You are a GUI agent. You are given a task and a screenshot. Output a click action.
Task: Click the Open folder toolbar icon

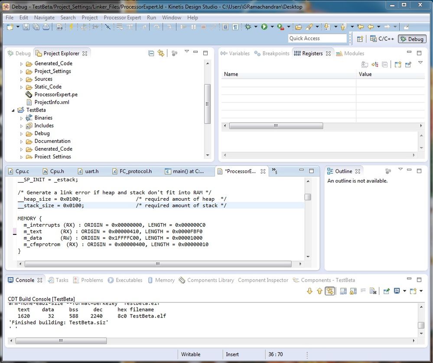[298, 27]
